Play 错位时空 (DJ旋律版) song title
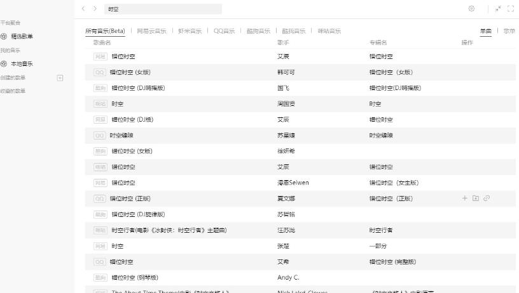This screenshot has width=519, height=293. coord(139,214)
